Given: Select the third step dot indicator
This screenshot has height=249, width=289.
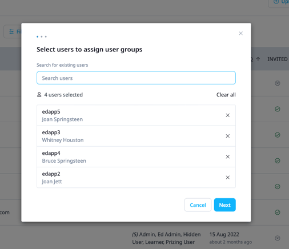Looking at the screenshot, I should (x=46, y=37).
